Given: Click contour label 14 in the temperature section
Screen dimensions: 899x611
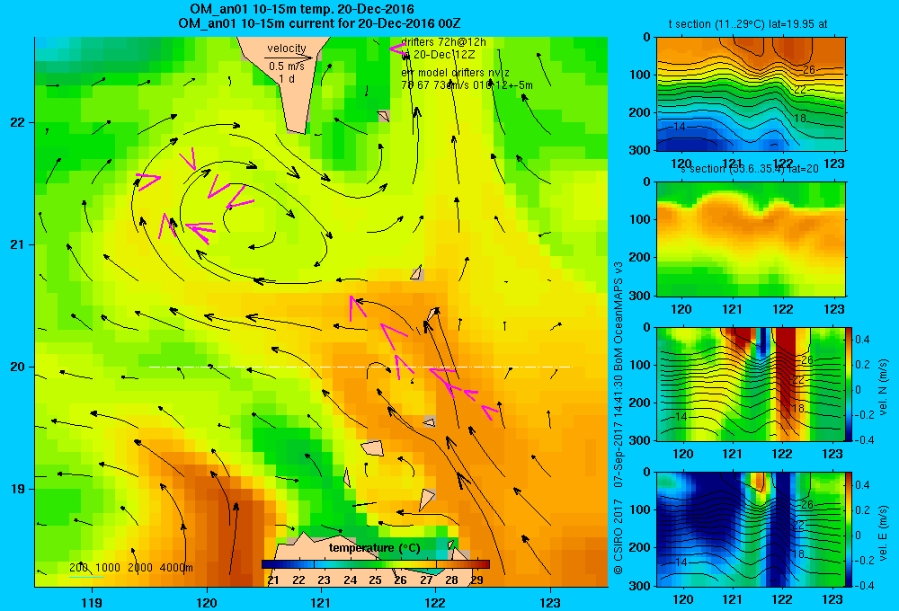Looking at the screenshot, I should (679, 126).
